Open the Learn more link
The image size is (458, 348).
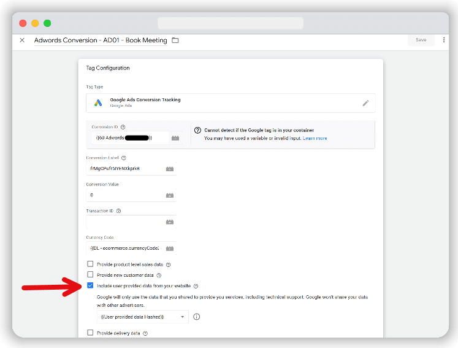coord(315,138)
